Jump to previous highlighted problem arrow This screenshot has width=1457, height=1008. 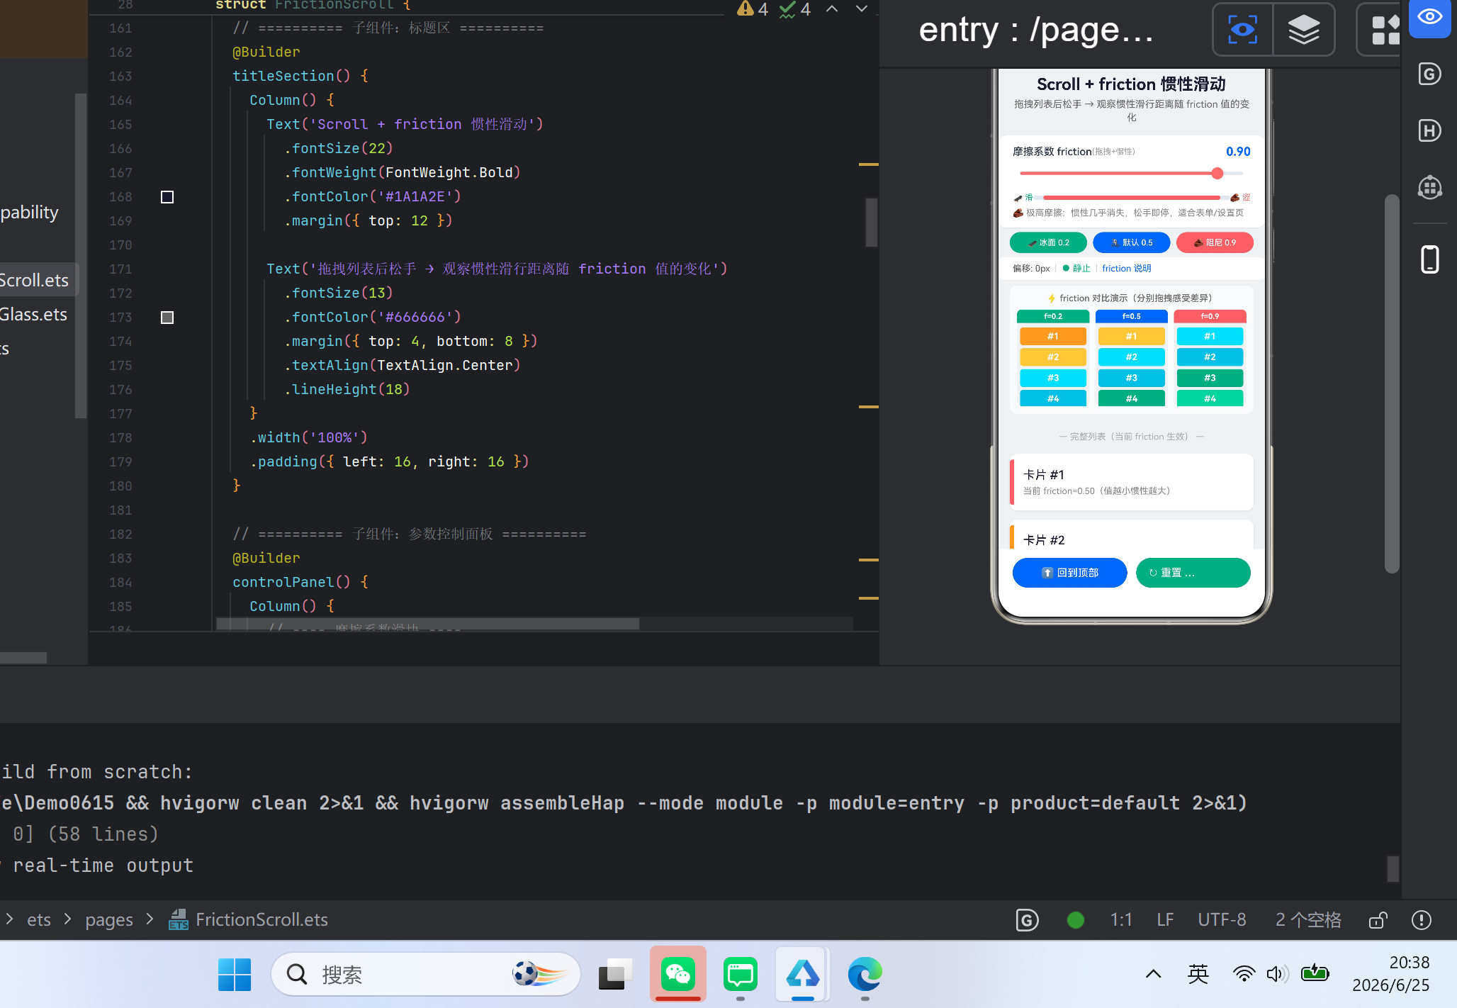coord(832,9)
